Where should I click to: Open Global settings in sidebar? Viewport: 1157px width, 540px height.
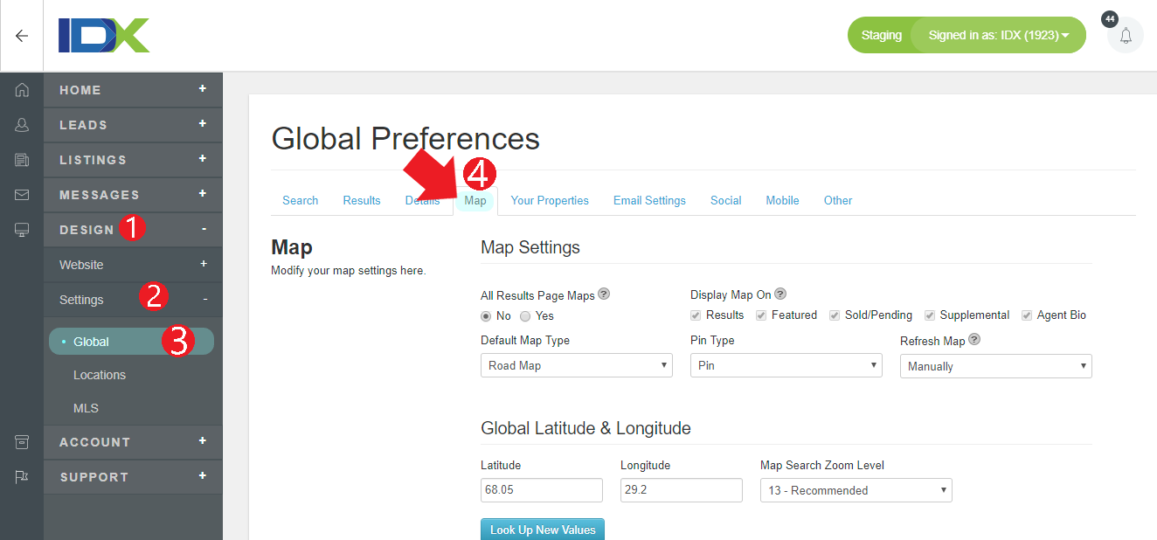pos(131,342)
